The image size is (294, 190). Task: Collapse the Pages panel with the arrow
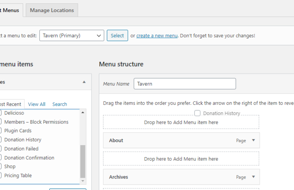[84, 82]
